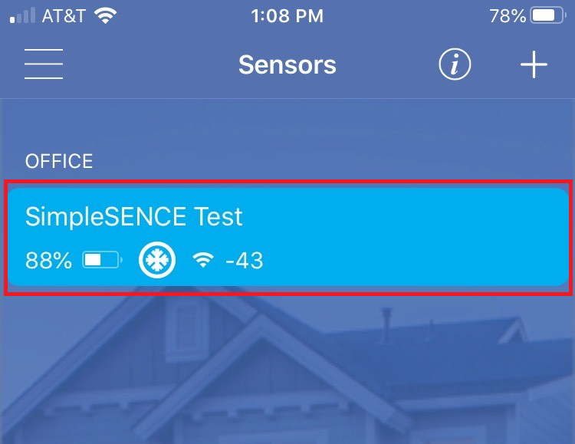Select the OFFICE section header
The height and width of the screenshot is (444, 575).
(x=59, y=162)
